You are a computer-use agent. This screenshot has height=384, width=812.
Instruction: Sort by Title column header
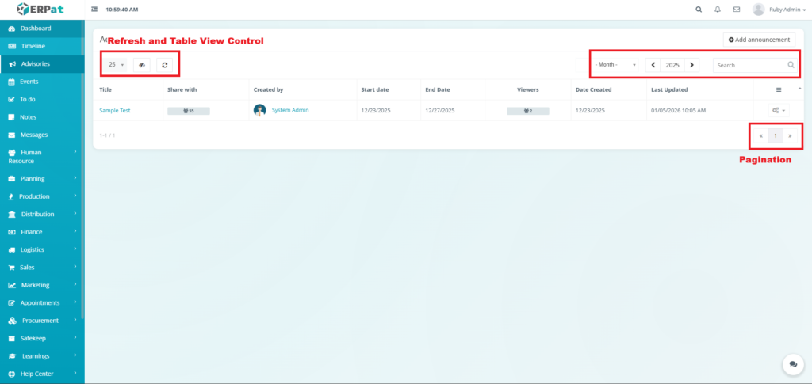click(105, 89)
